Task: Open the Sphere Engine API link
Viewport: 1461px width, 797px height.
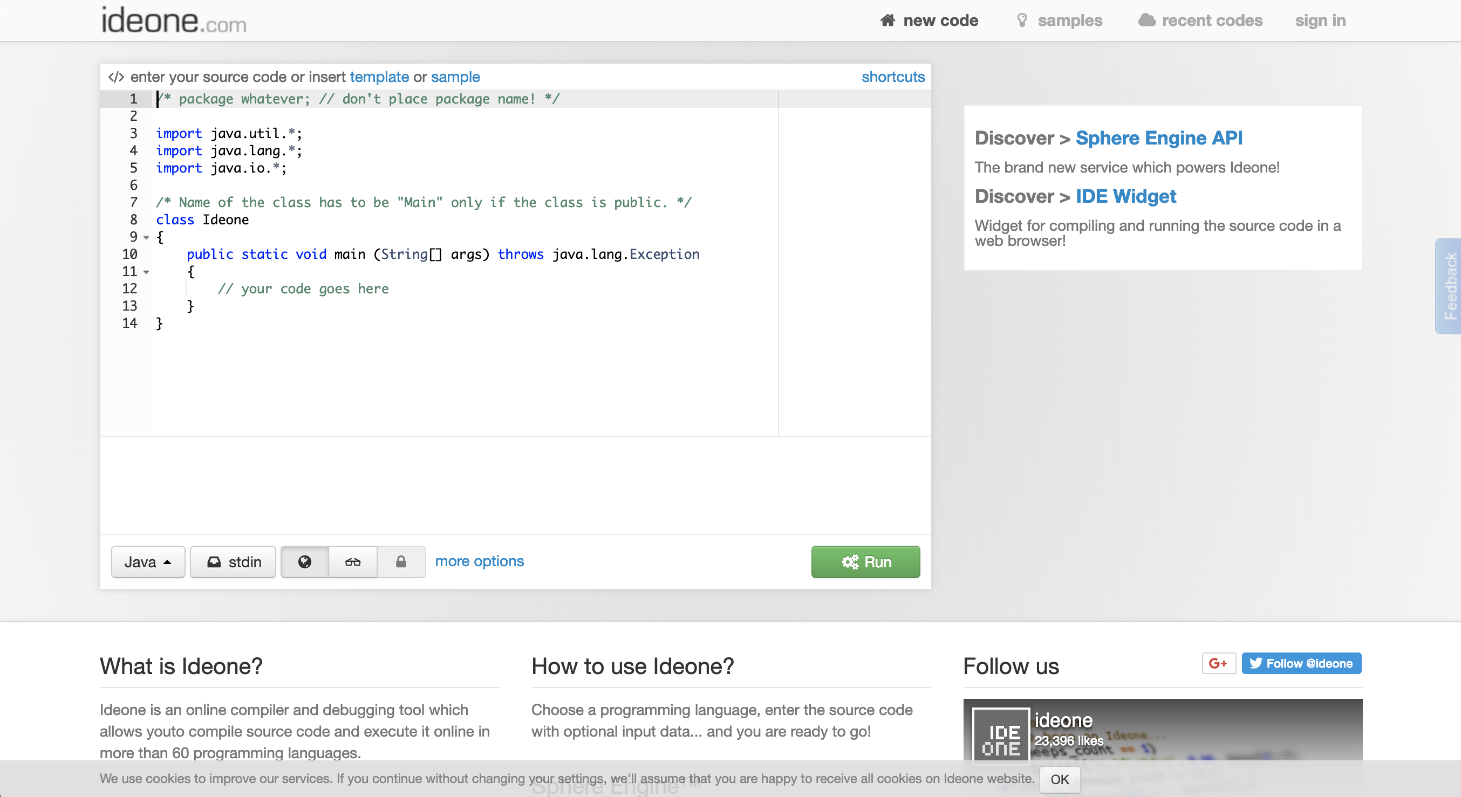Action: click(1159, 138)
